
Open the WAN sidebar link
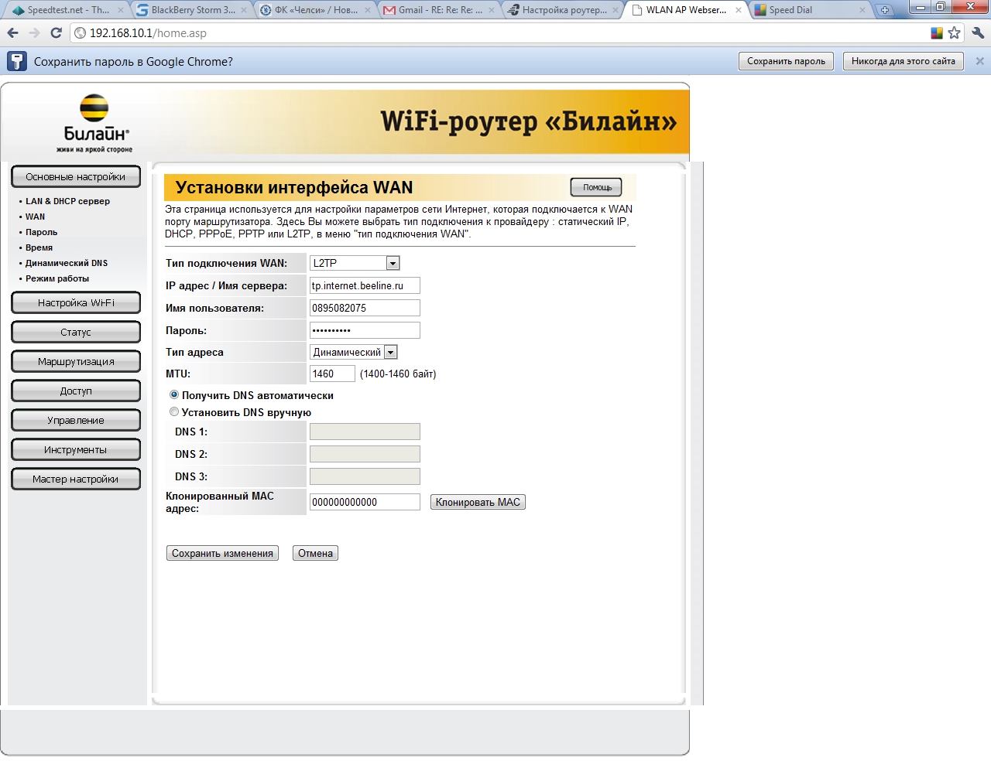point(35,217)
